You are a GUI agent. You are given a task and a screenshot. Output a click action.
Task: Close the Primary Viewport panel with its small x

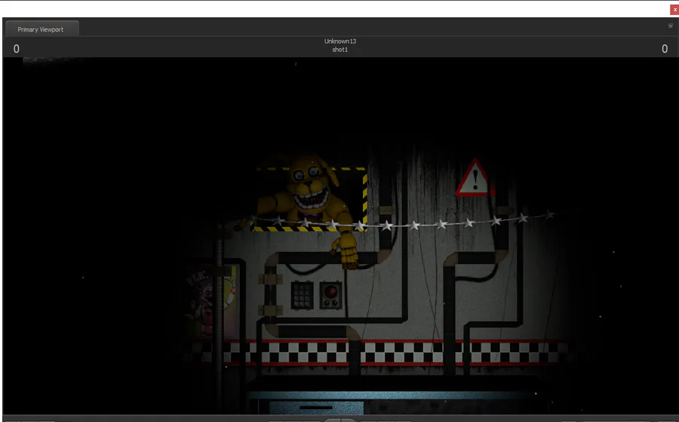(671, 26)
